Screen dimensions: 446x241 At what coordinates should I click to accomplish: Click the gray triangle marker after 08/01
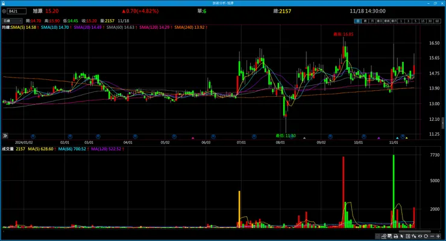click(x=304, y=138)
